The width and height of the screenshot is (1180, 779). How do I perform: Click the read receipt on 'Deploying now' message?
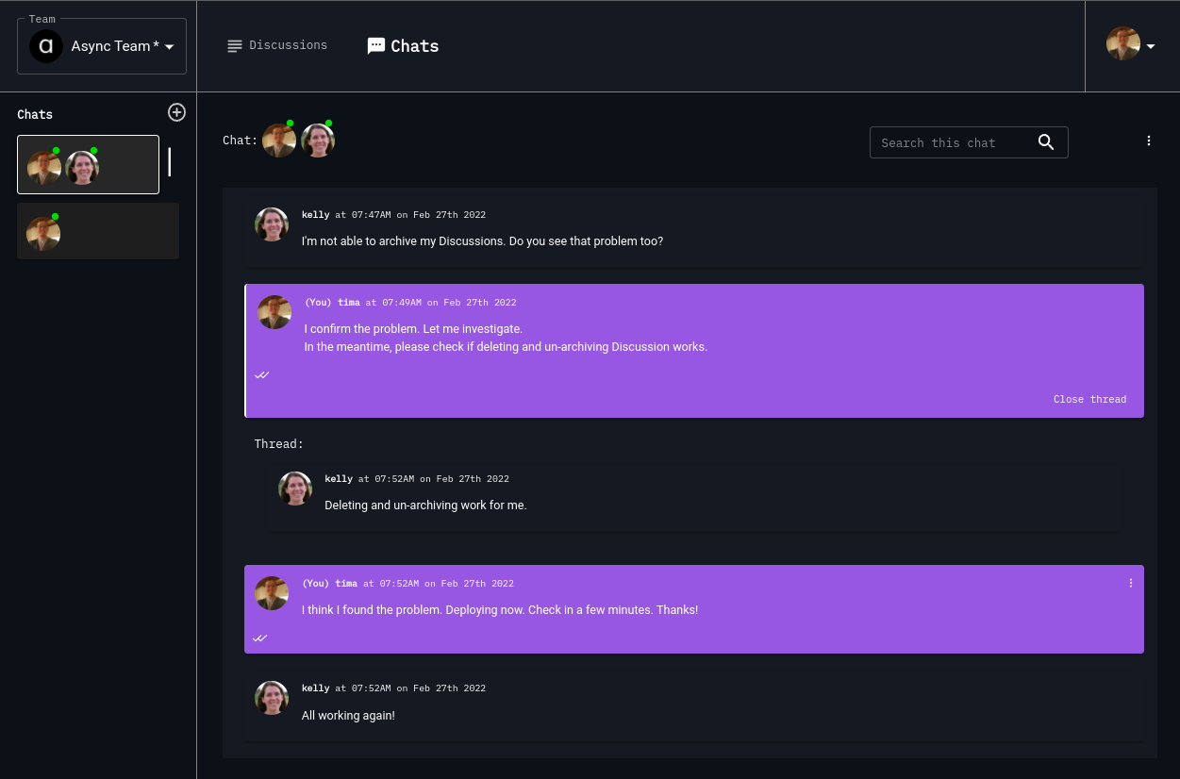coord(260,638)
